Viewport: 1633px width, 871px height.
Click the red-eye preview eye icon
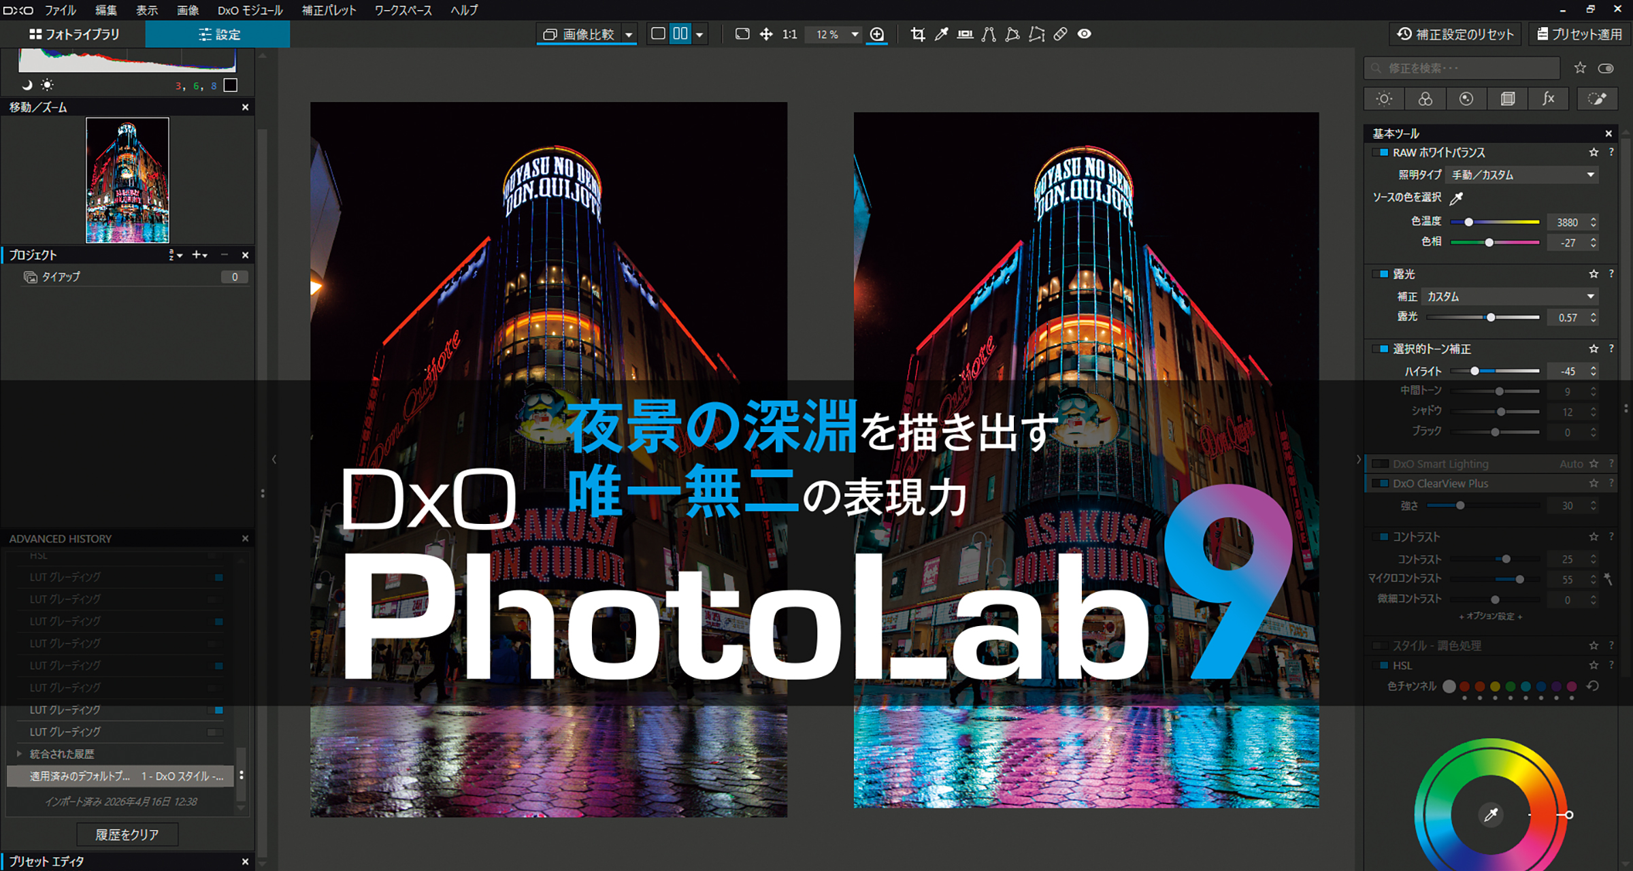[1085, 34]
